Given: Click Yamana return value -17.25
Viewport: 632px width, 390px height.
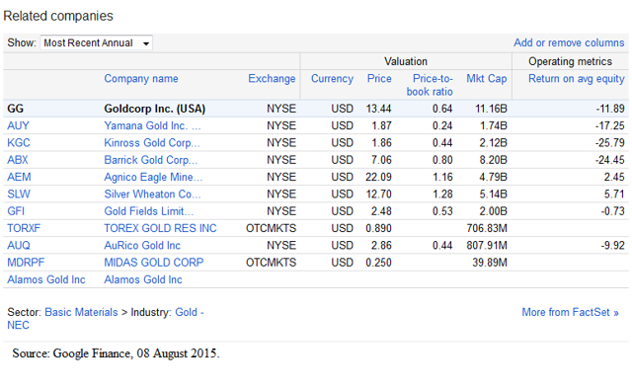Looking at the screenshot, I should pyautogui.click(x=610, y=125).
